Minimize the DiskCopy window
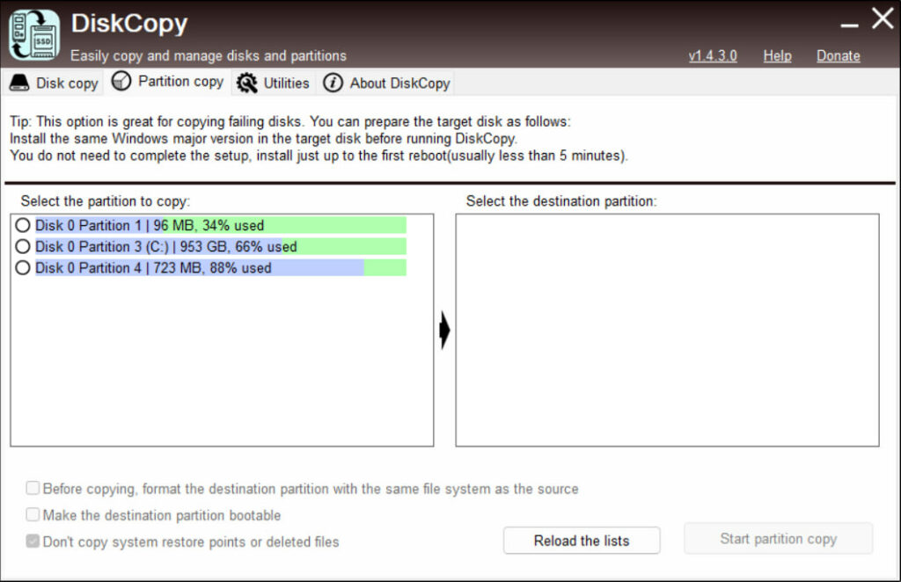The image size is (901, 582). click(x=849, y=25)
